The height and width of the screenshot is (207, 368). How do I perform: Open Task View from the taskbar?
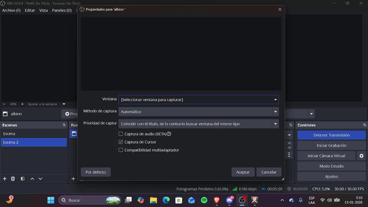click(128, 200)
